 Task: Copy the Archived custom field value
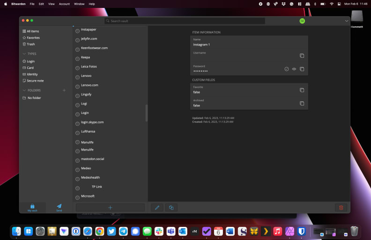[x=302, y=104]
